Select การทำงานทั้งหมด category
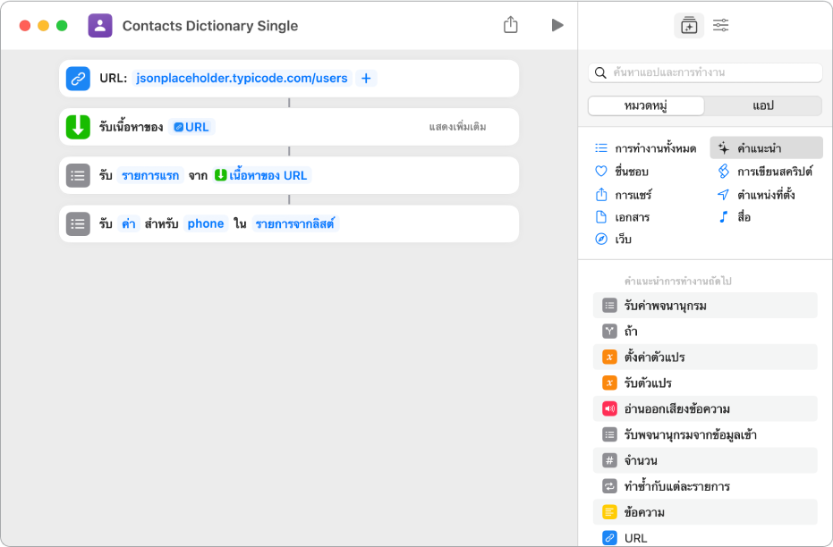The image size is (833, 547). pos(646,148)
